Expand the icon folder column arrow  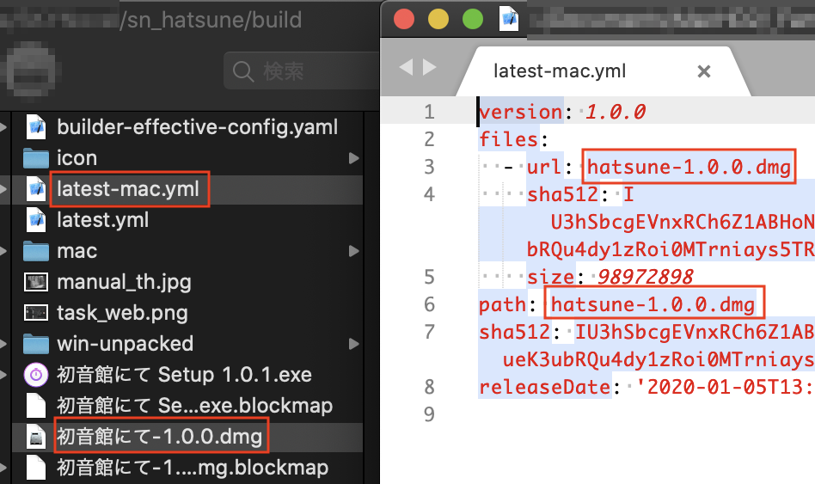pyautogui.click(x=354, y=158)
